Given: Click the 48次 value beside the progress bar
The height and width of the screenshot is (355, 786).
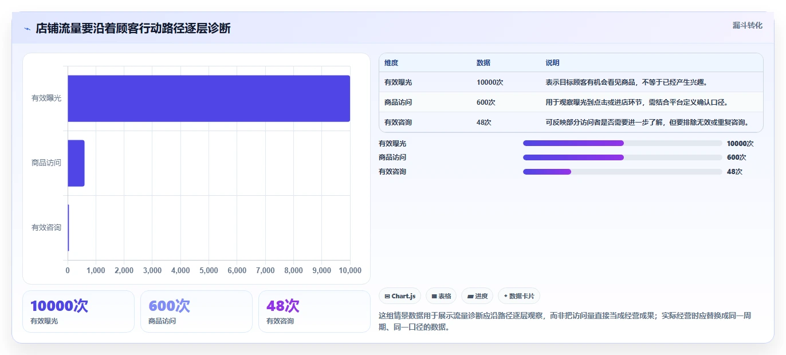Looking at the screenshot, I should coord(734,172).
